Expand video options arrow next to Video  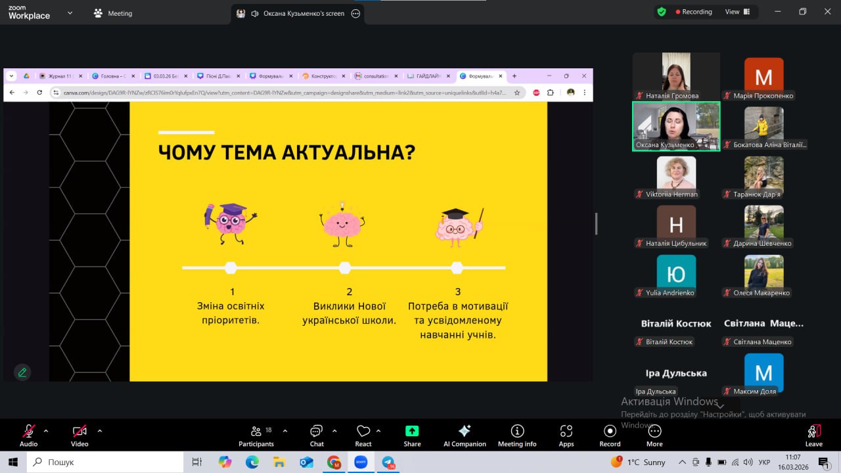point(100,431)
